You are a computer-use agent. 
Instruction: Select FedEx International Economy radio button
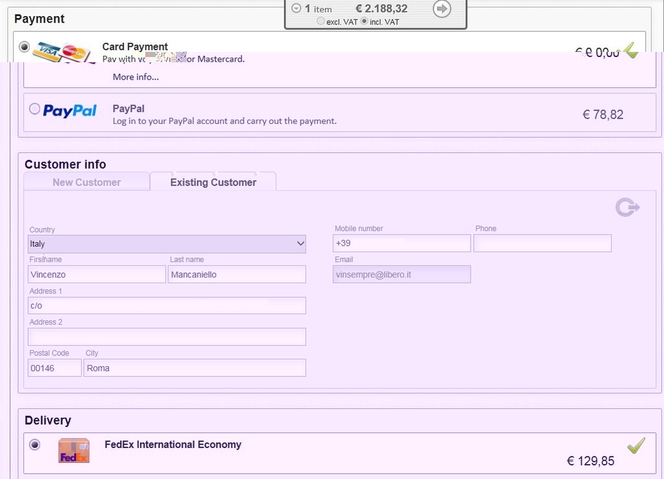[x=35, y=445]
